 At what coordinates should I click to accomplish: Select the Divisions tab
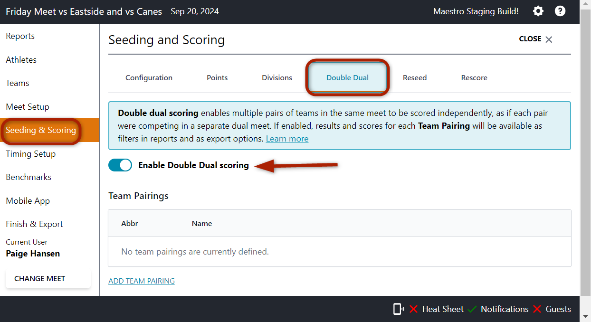point(277,78)
